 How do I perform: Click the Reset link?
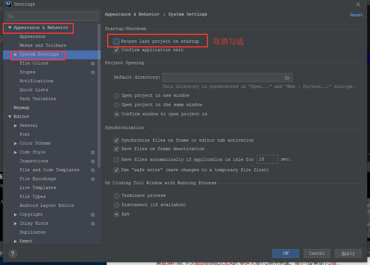click(x=357, y=15)
